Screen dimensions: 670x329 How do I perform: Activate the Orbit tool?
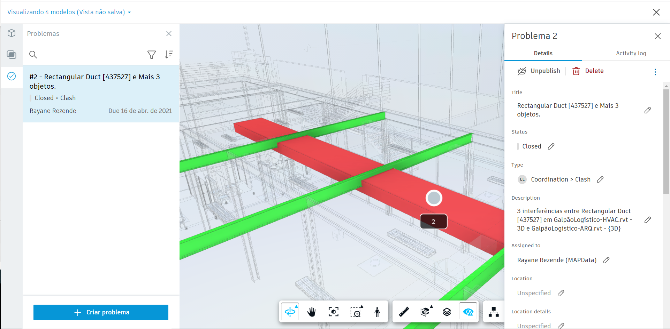tap(289, 312)
